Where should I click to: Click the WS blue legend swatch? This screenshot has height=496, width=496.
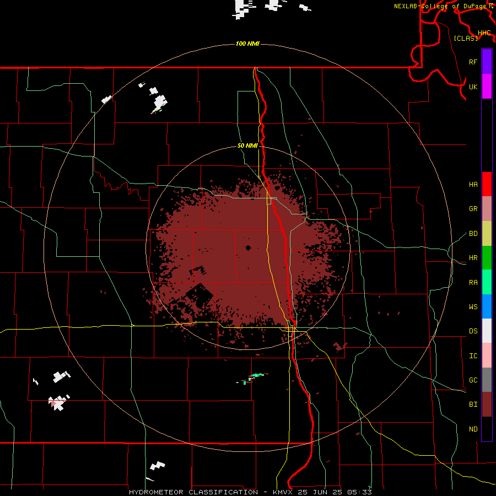[487, 306]
